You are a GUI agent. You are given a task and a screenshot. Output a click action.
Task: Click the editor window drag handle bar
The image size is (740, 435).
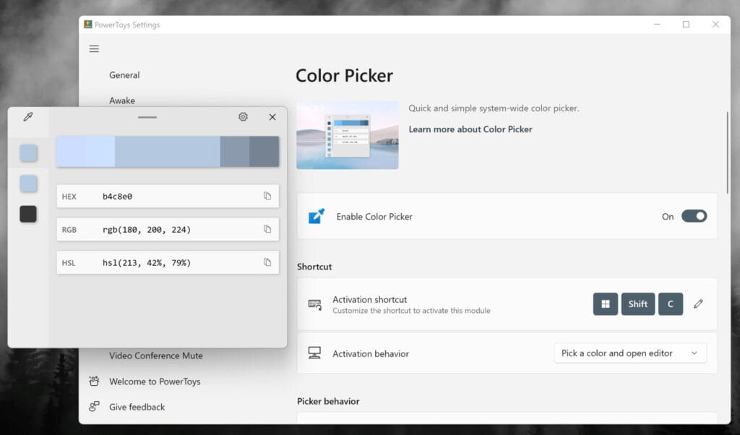tap(147, 117)
